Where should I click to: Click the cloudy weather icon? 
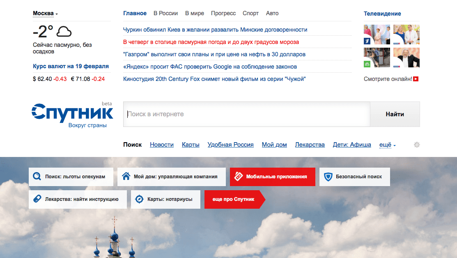[64, 32]
